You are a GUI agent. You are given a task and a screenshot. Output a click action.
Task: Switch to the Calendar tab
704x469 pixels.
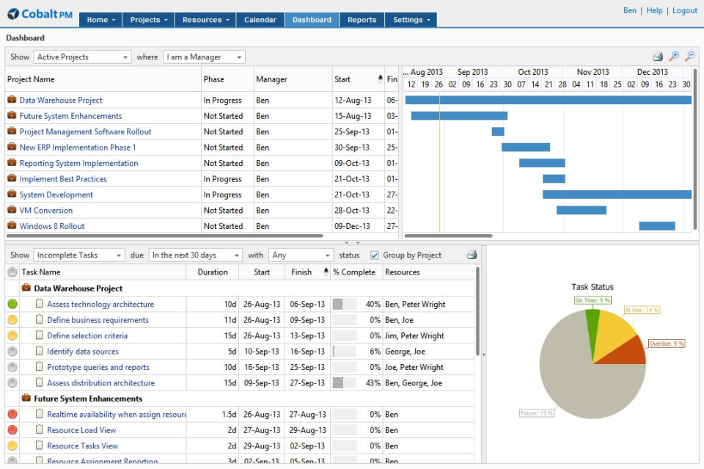pyautogui.click(x=260, y=20)
